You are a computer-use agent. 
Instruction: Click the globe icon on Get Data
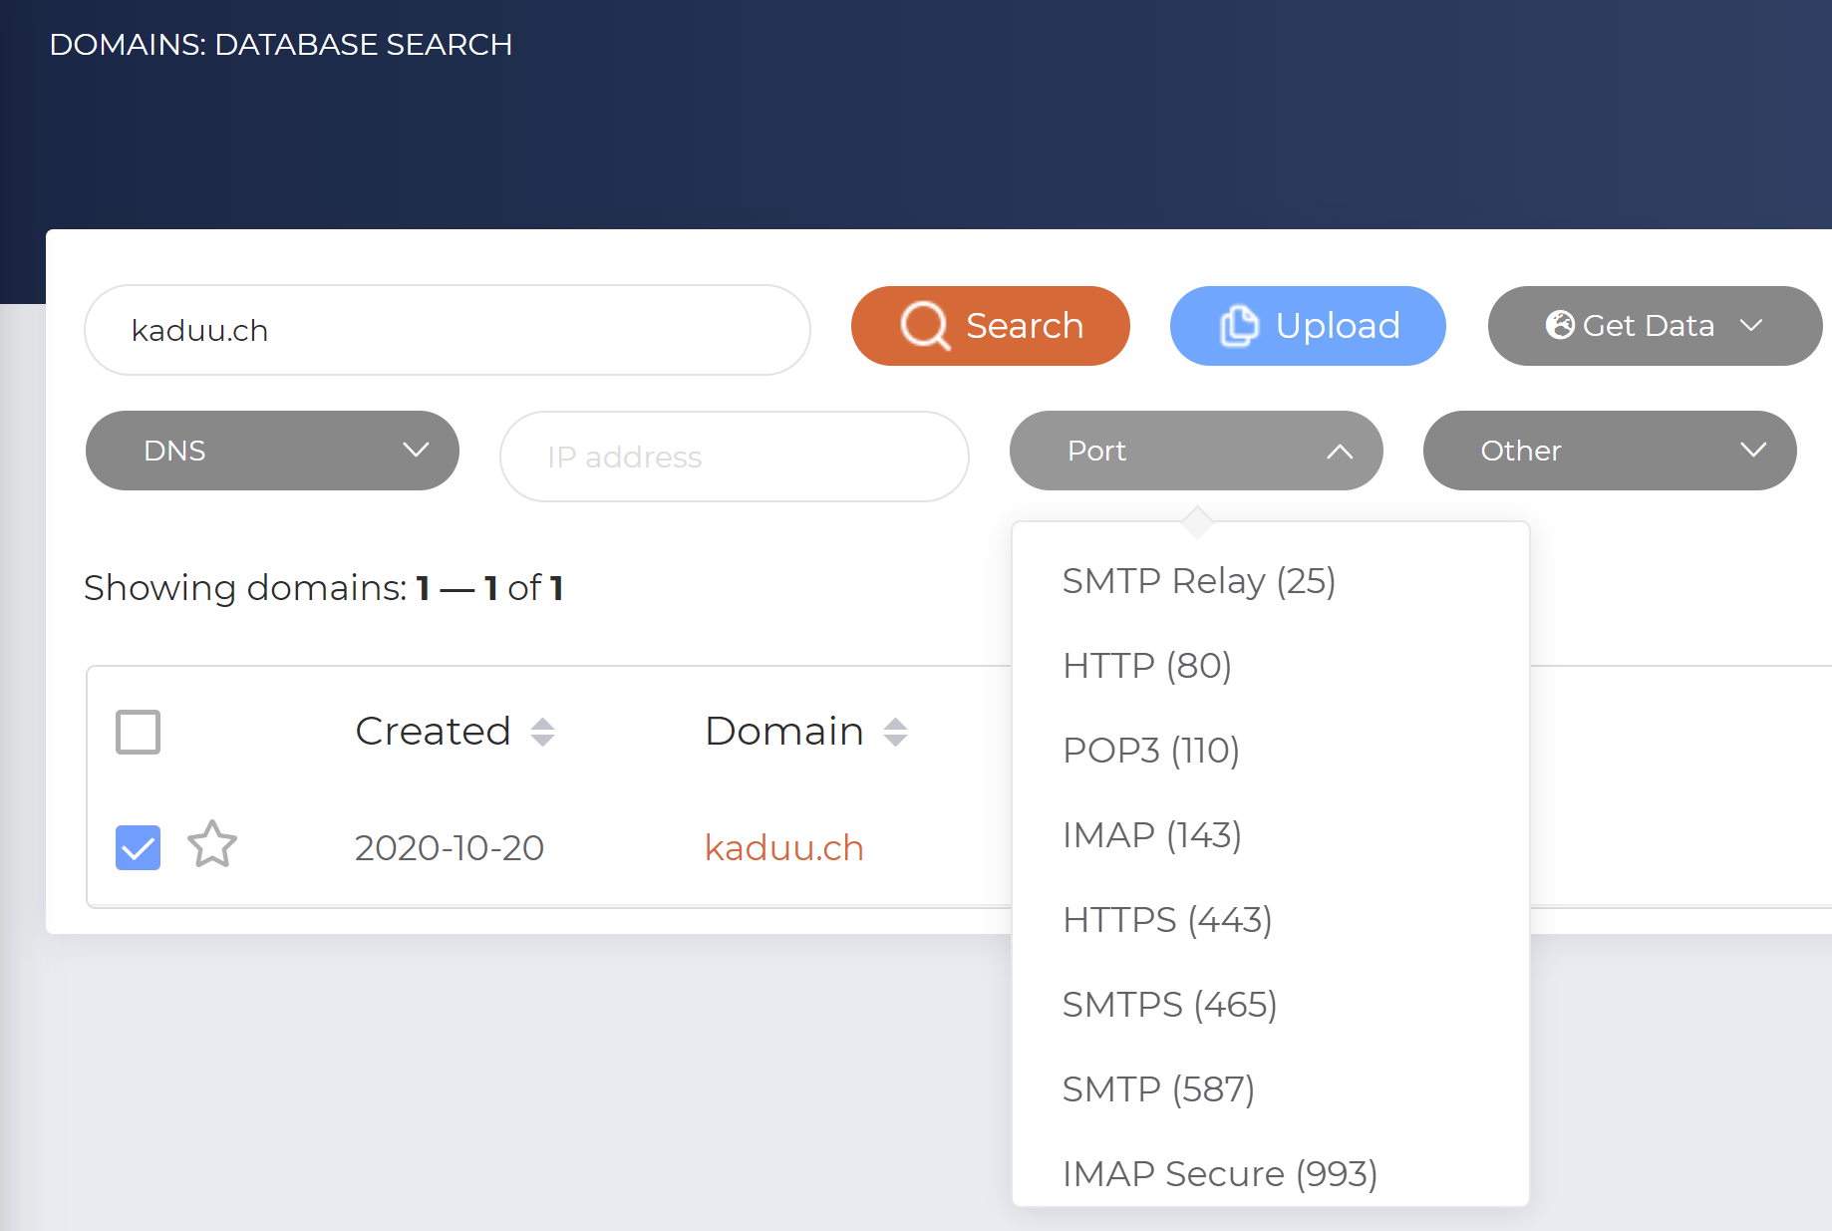(1560, 325)
